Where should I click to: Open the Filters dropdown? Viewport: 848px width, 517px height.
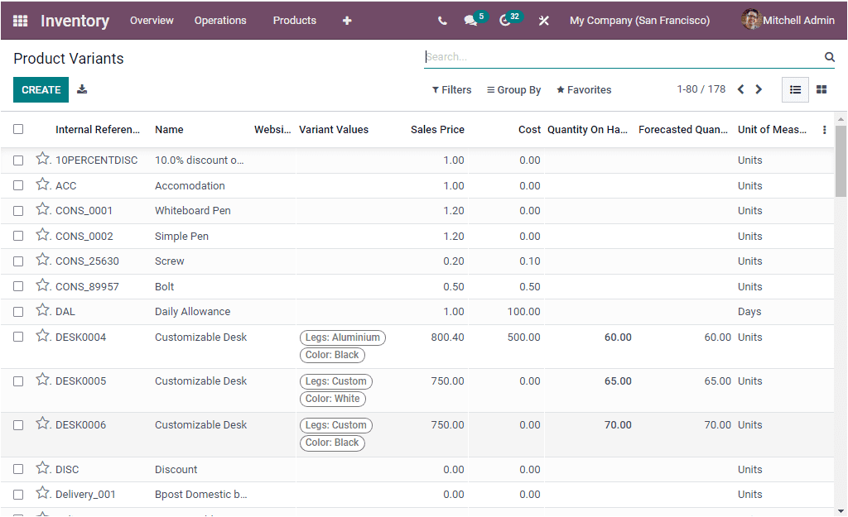[x=451, y=89]
